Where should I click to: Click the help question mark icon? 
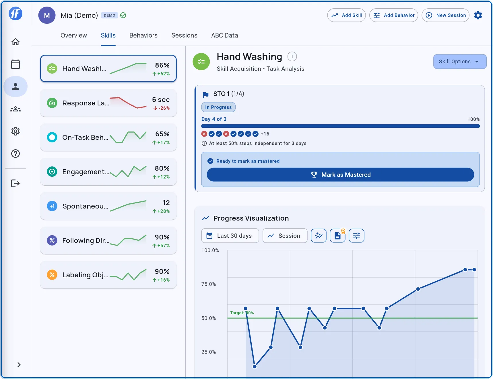[x=15, y=154]
